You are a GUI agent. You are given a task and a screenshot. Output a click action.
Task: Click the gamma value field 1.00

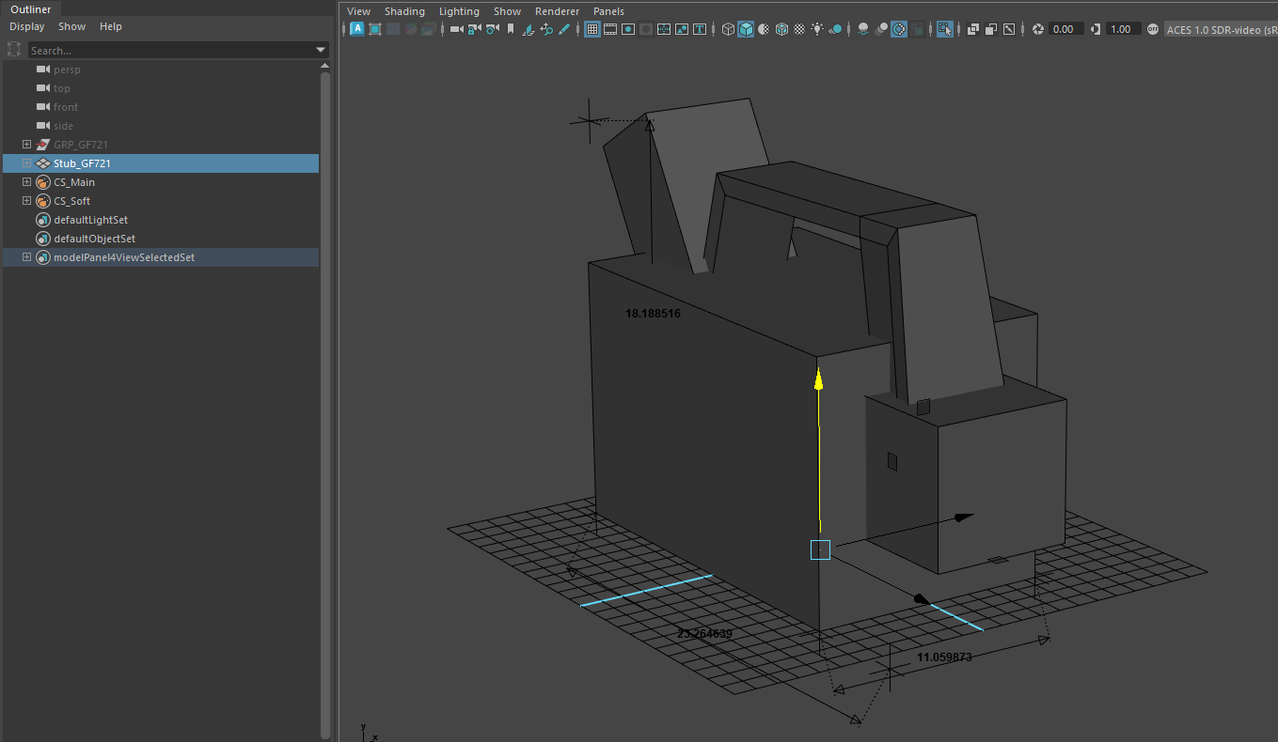coord(1123,29)
